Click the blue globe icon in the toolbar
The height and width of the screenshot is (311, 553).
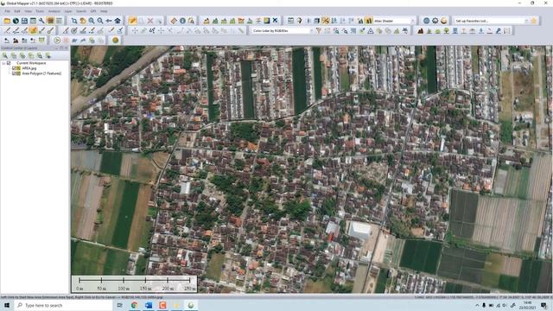click(426, 21)
